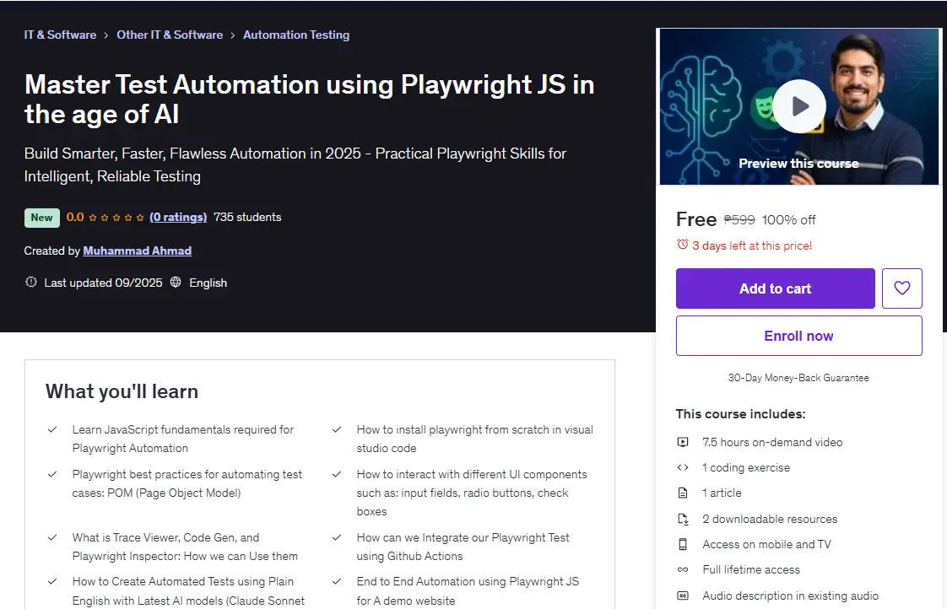The image size is (947, 609).
Task: Click the 735 students text
Action: tap(247, 218)
